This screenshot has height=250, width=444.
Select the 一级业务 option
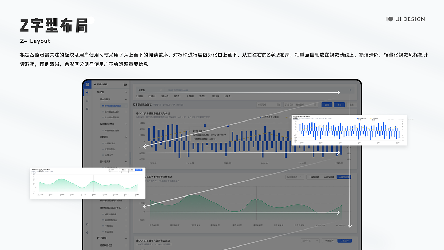[x=329, y=241]
